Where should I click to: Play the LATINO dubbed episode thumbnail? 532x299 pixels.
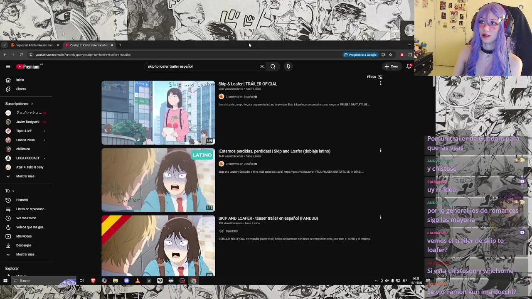158,180
